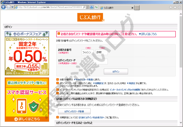Image resolution: width=183 pixels, height=127 pixels.
Task: Click the browser Back arrow button
Action: click(x=3, y=7)
